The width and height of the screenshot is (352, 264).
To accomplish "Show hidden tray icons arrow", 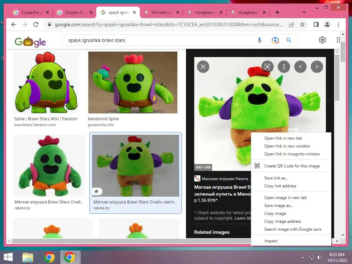I will click(x=303, y=257).
